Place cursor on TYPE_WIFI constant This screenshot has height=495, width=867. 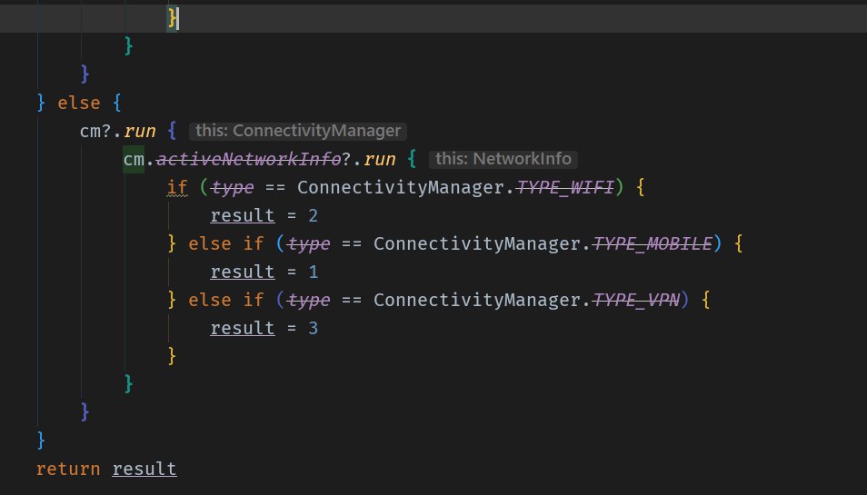click(565, 187)
